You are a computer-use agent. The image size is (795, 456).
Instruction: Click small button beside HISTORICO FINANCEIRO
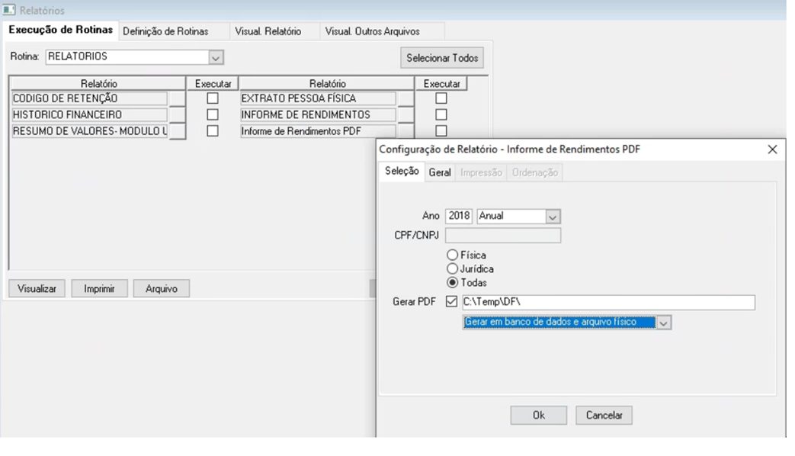click(x=177, y=115)
